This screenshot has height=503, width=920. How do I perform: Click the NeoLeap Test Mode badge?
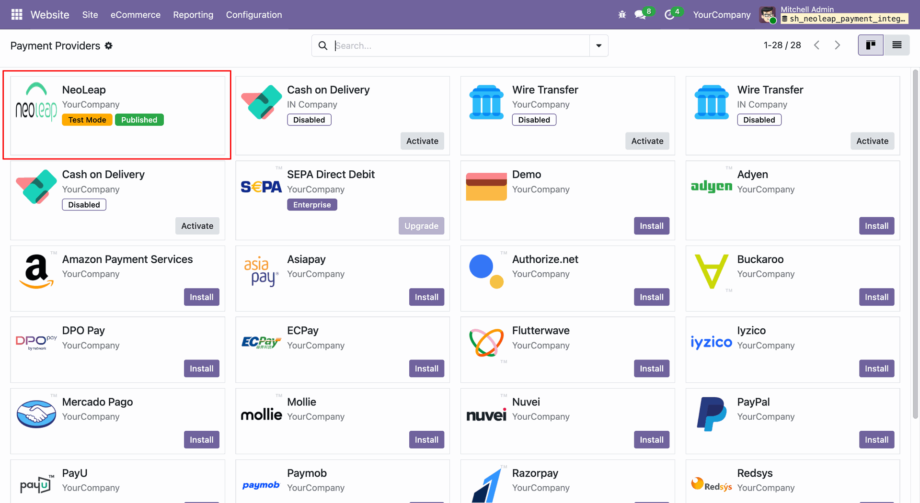87,120
